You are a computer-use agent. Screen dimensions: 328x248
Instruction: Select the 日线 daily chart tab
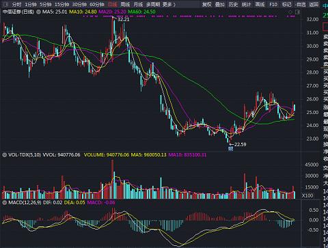tap(112, 5)
